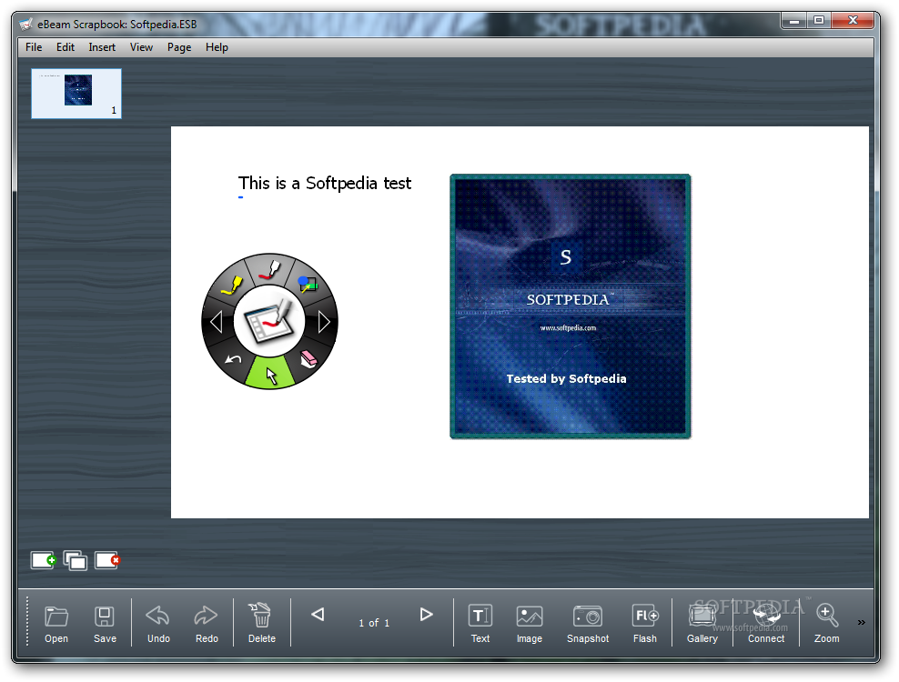Undo with the wheel's curved arrow
This screenshot has height=682, width=899.
(x=233, y=359)
